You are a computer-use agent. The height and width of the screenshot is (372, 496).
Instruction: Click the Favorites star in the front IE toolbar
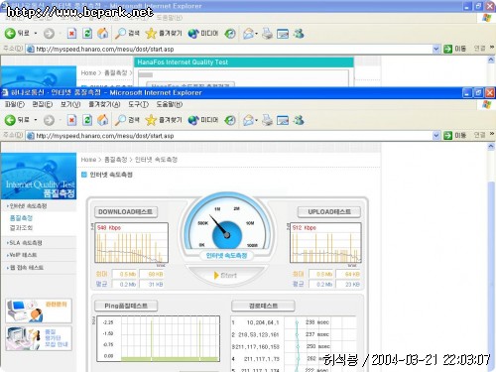(x=151, y=120)
